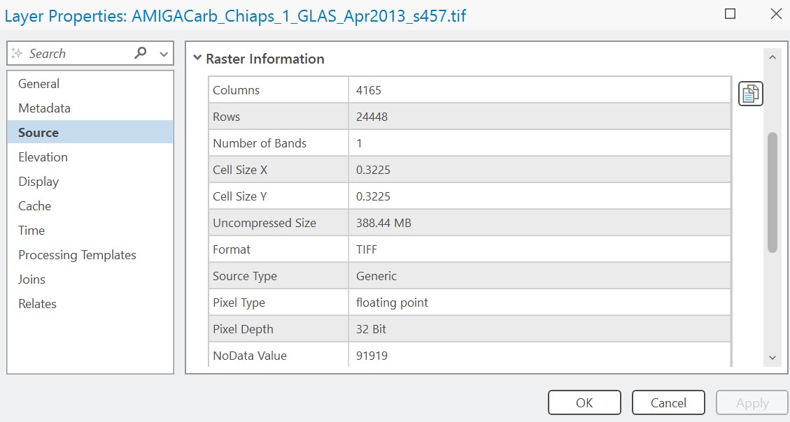Open the Display tab
790x422 pixels.
(x=38, y=182)
